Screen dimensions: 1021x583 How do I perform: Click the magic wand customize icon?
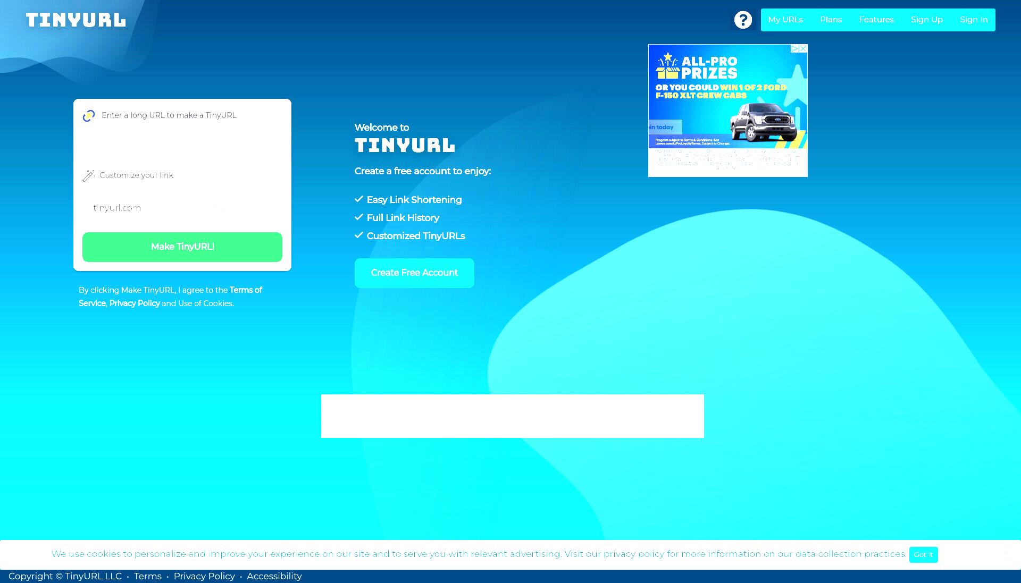[x=89, y=175]
